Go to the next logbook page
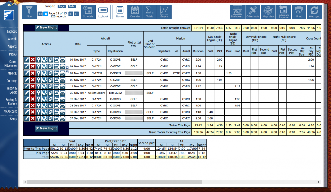The image size is (331, 192). click(71, 14)
